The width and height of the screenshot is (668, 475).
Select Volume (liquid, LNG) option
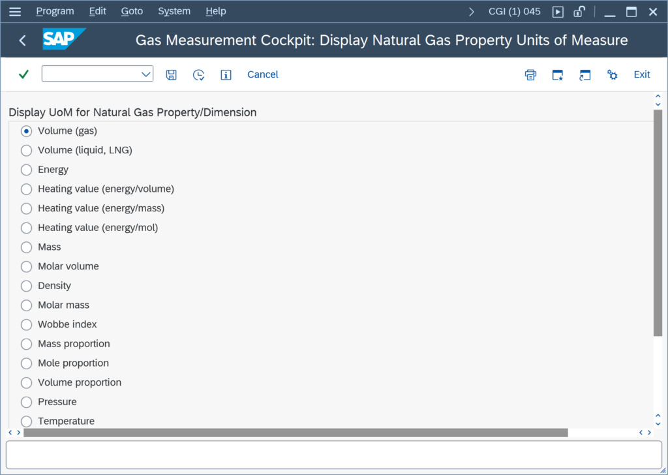tap(26, 150)
